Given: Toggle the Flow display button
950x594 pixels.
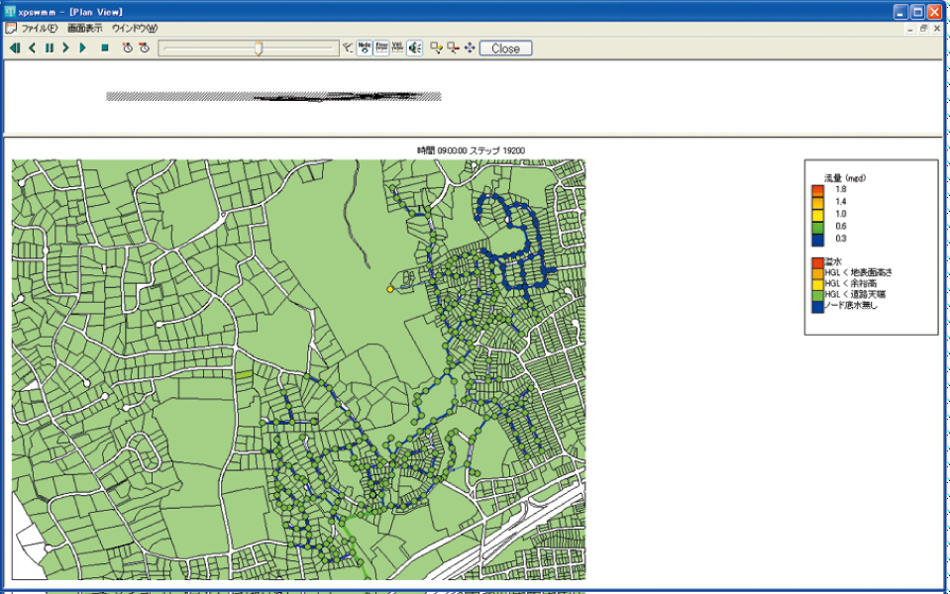Looking at the screenshot, I should click(381, 48).
